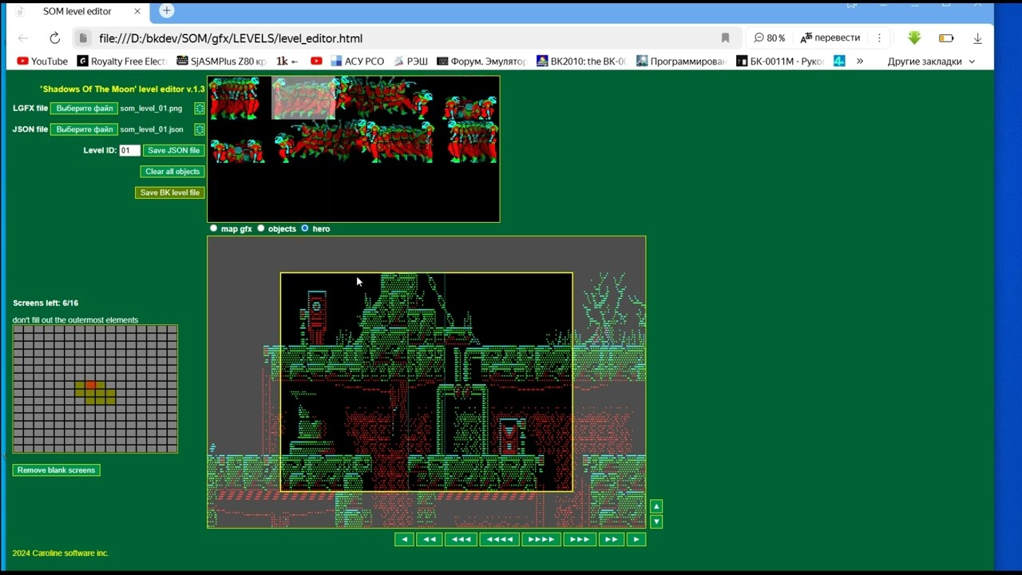
Task: Click Save JSON file button
Action: point(173,150)
